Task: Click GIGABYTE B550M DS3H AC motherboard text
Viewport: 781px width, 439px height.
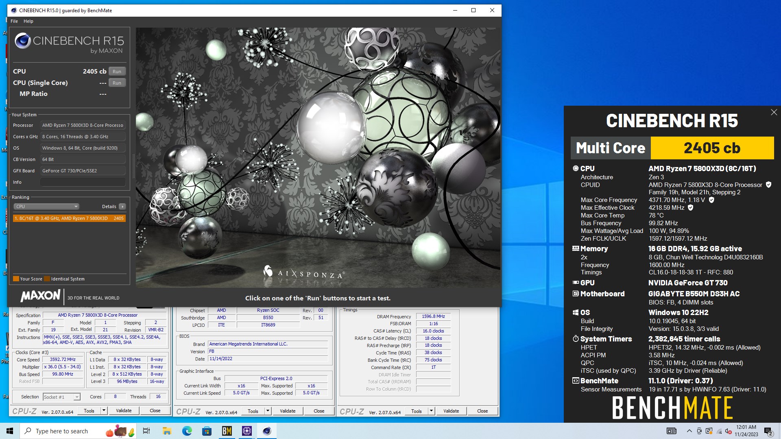Action: 694,293
